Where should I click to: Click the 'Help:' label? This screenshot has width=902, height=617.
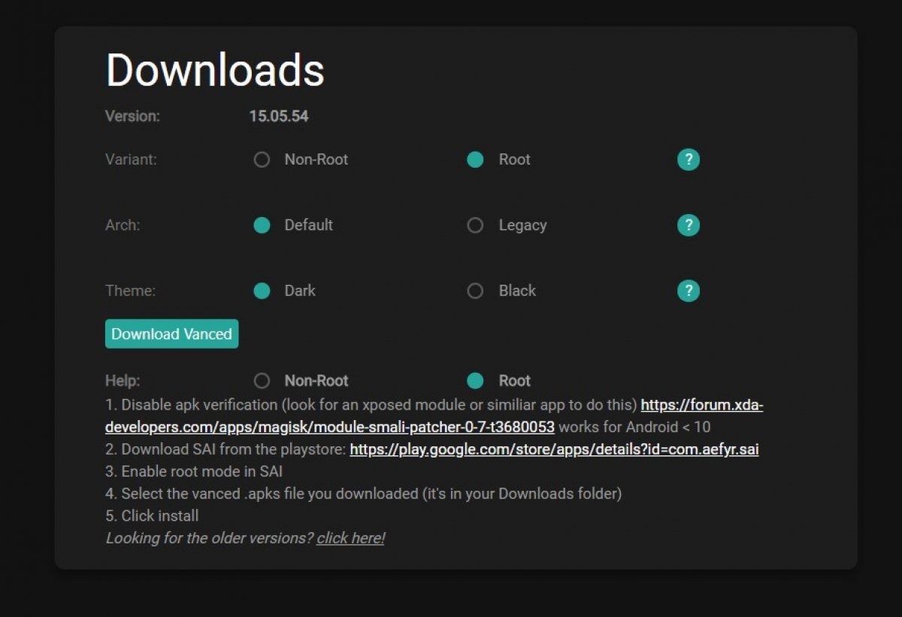coord(123,380)
